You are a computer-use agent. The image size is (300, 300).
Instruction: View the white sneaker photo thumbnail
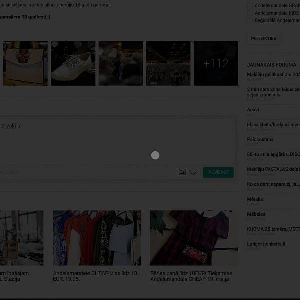[x=73, y=63]
